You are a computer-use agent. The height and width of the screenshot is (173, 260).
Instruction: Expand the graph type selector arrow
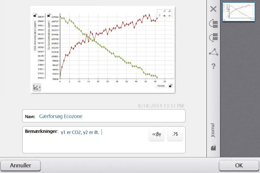(x=40, y=87)
